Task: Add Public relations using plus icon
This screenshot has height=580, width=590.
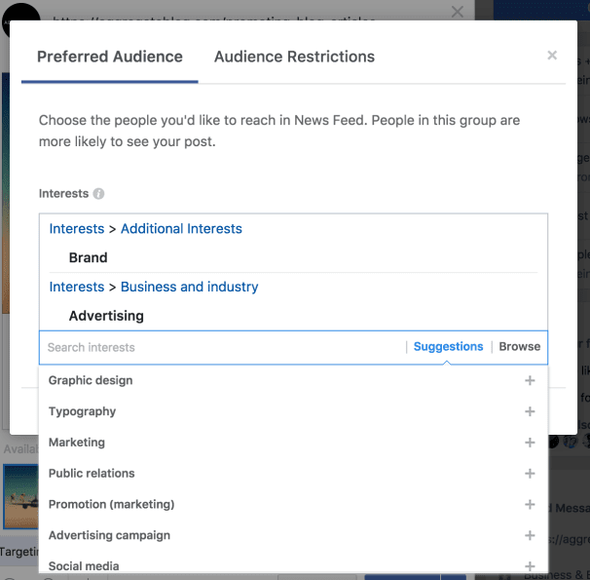Action: click(530, 473)
